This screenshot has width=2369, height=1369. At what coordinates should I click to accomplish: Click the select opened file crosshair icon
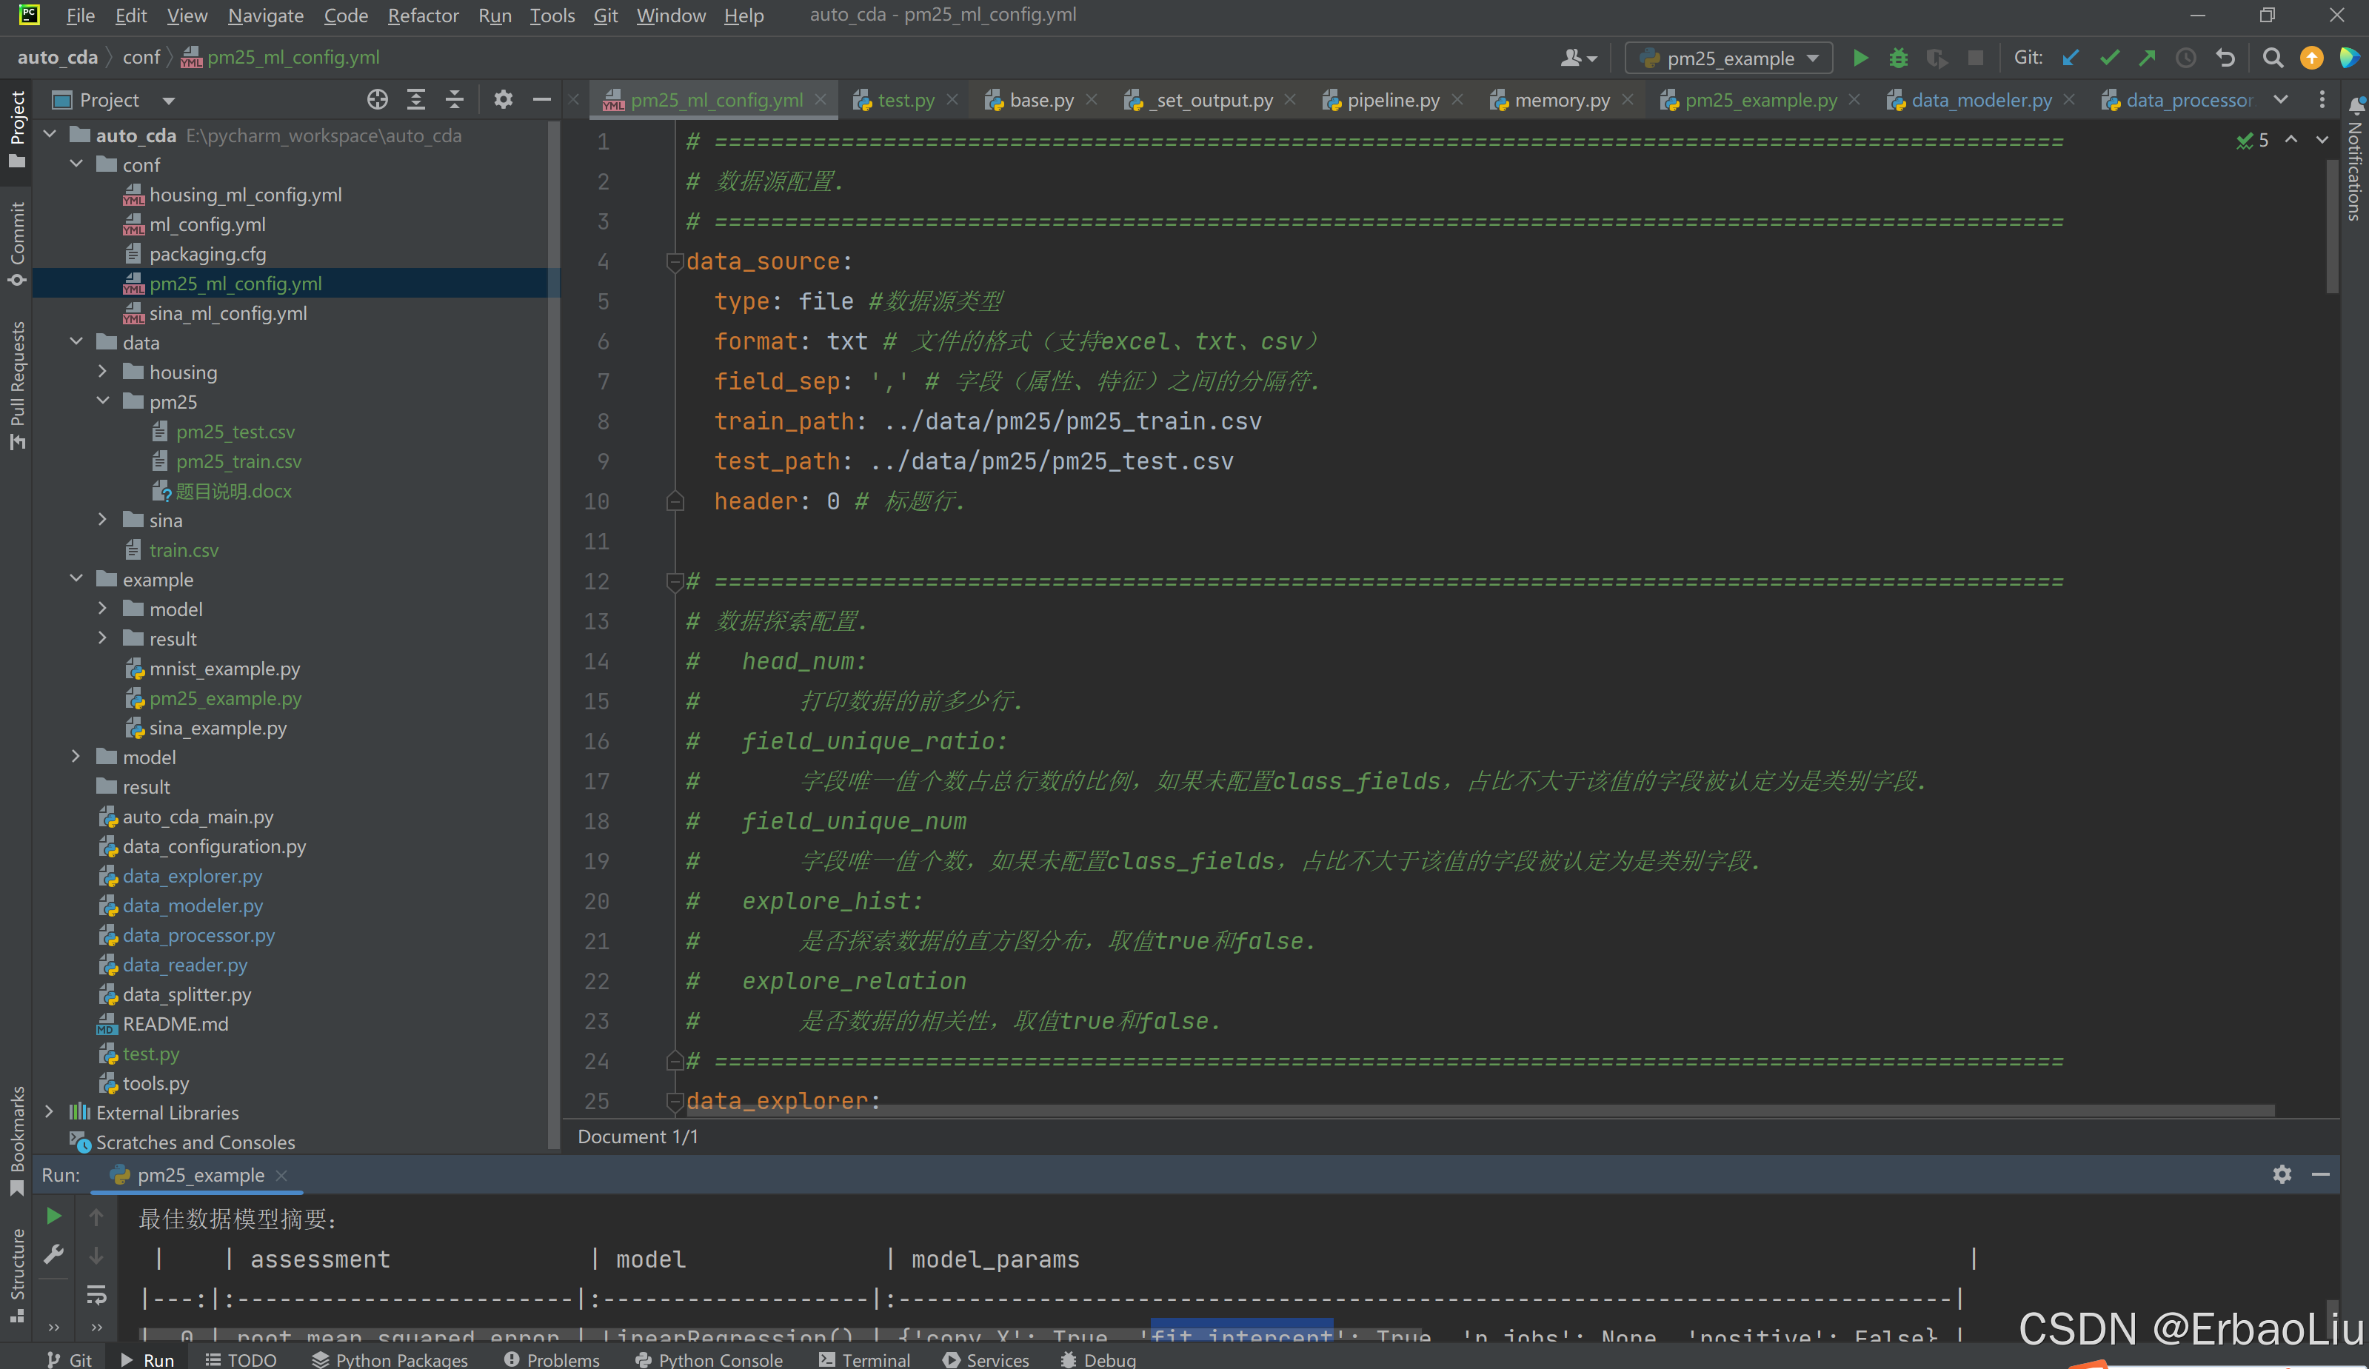tap(377, 100)
